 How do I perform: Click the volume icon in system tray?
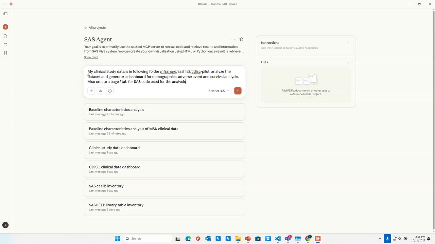tap(400, 239)
